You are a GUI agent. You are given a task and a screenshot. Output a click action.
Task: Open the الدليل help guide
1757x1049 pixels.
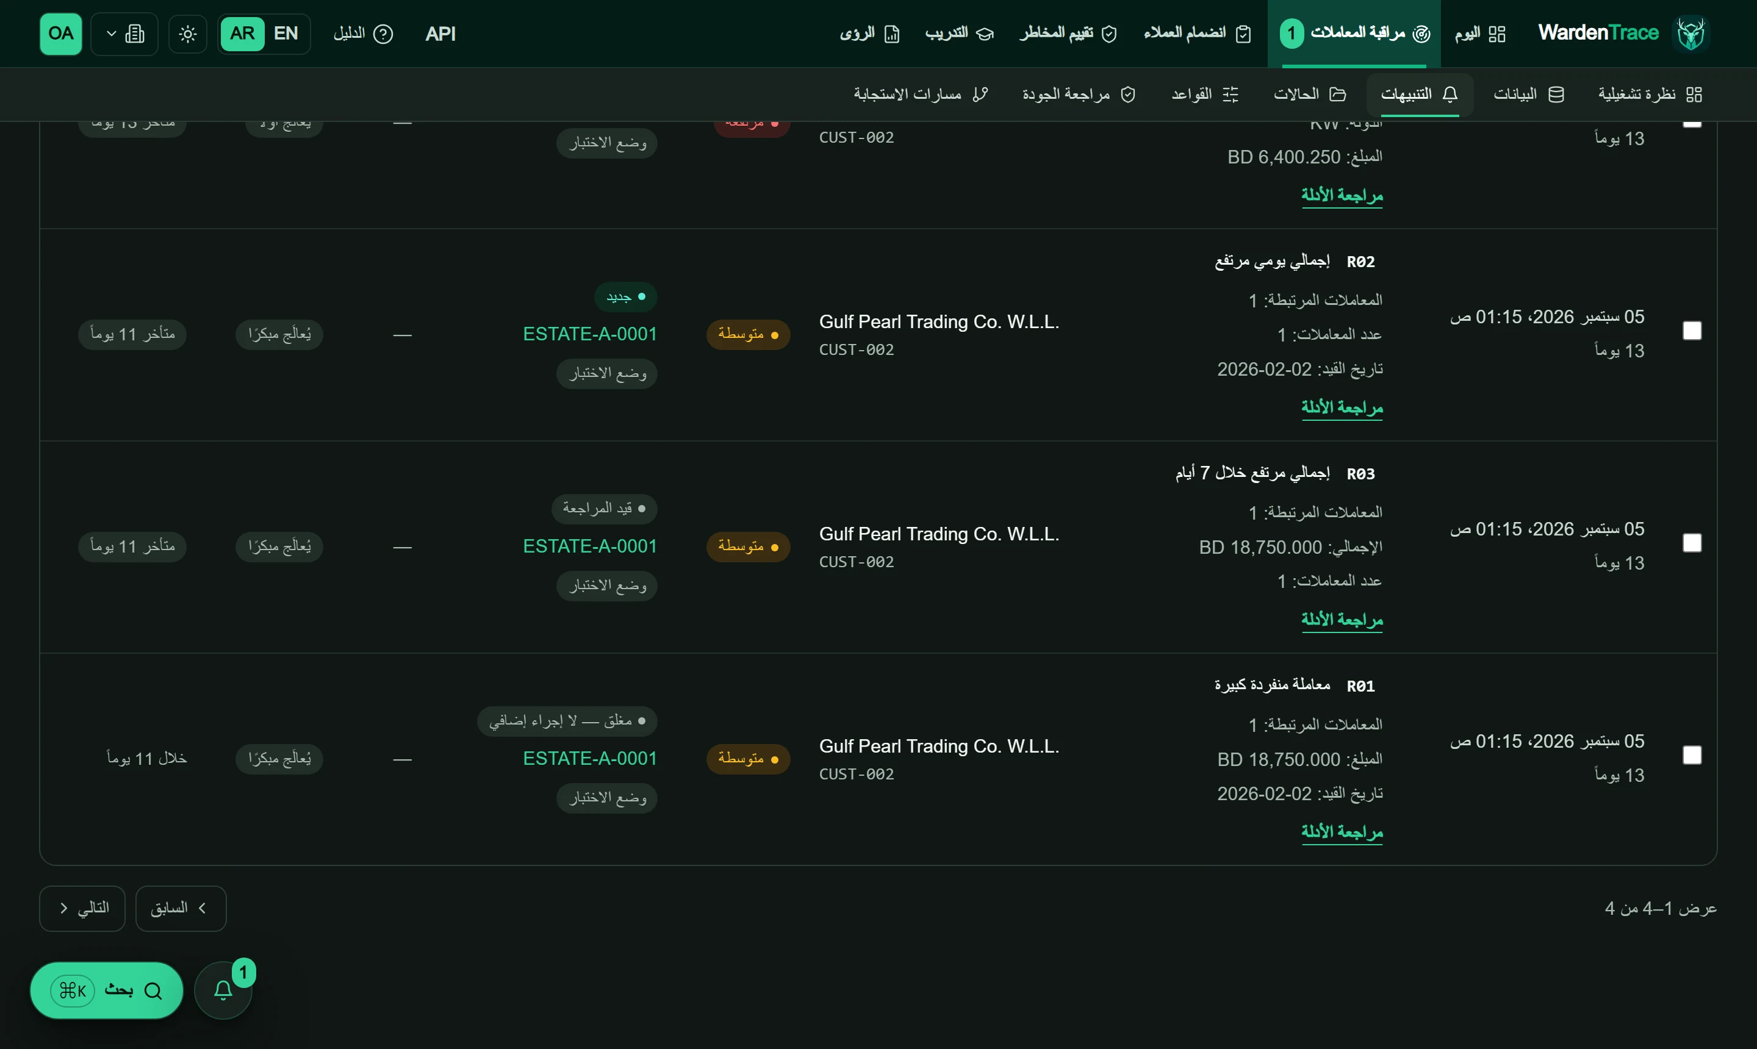pyautogui.click(x=364, y=34)
